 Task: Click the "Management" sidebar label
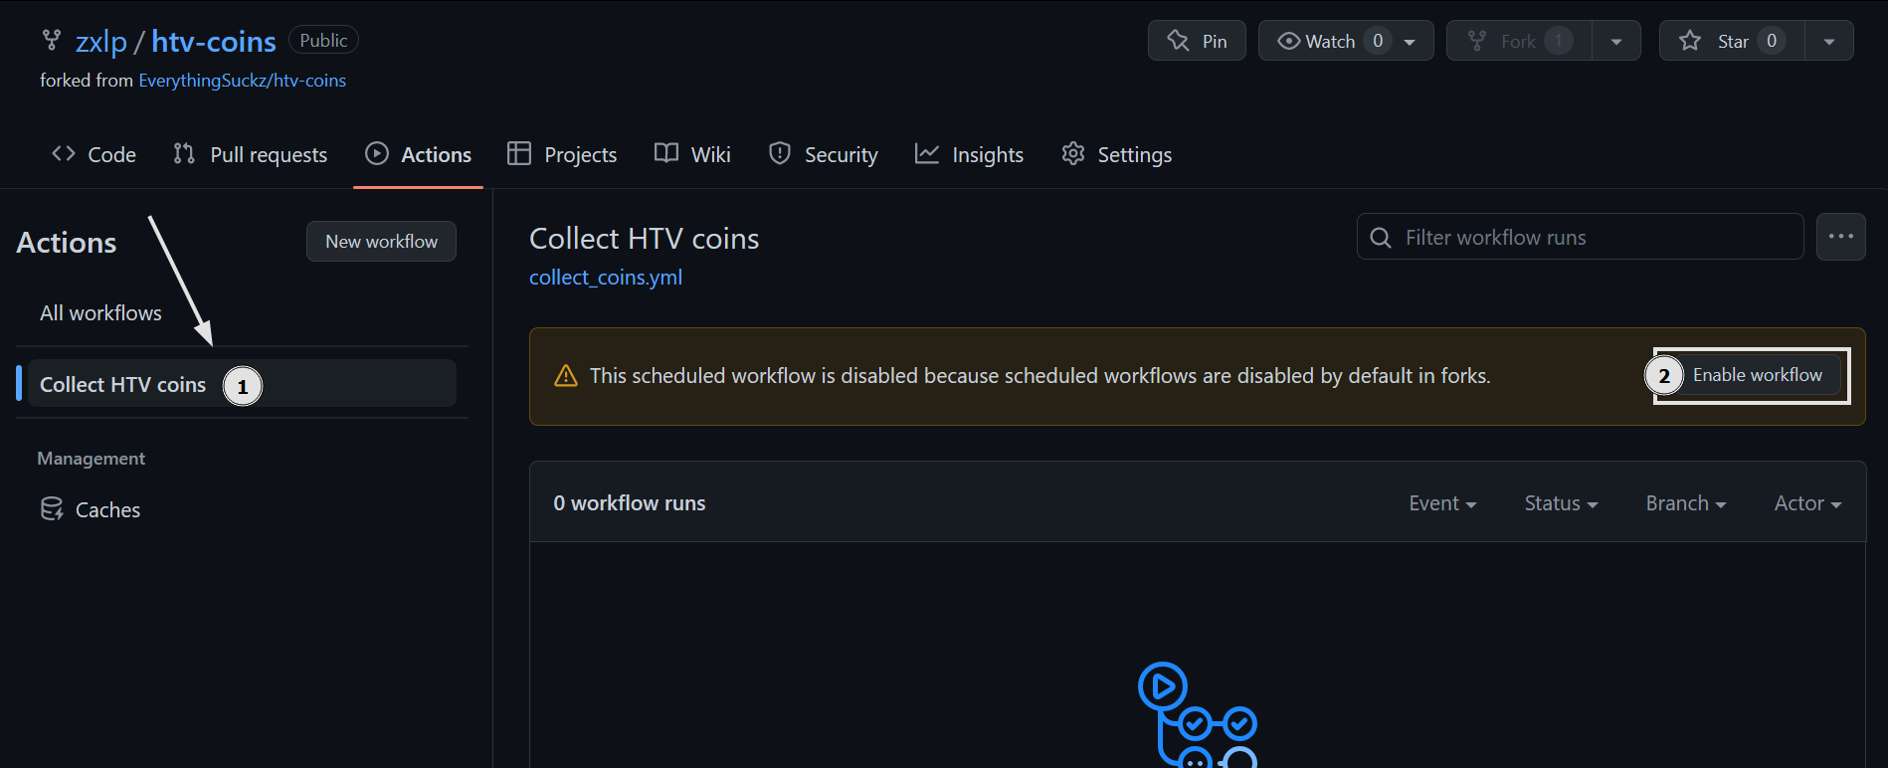click(92, 459)
